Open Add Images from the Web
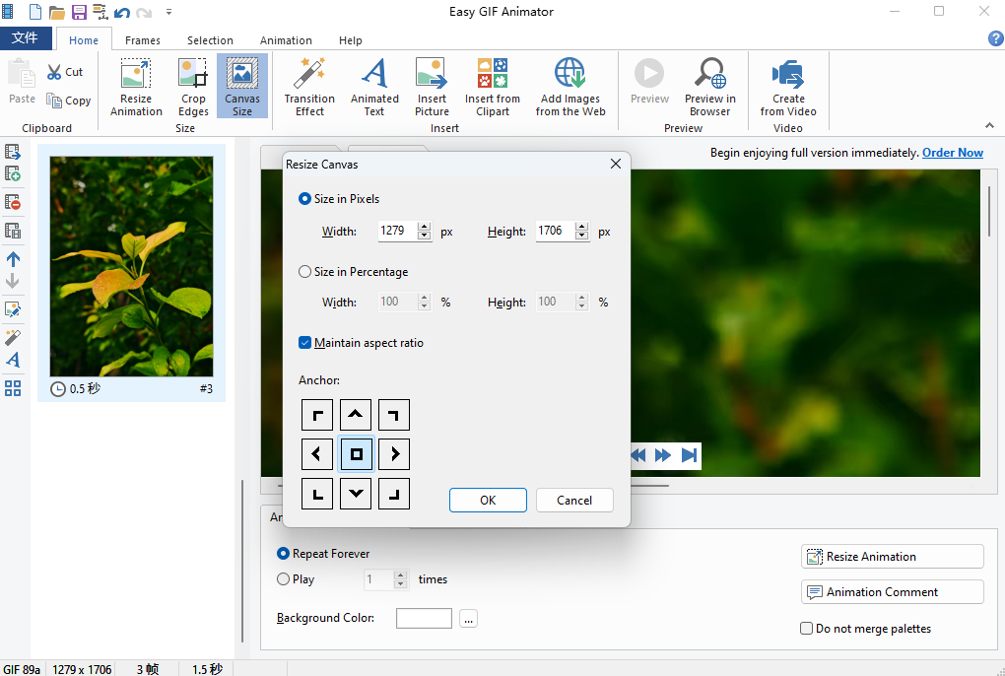 pyautogui.click(x=569, y=86)
